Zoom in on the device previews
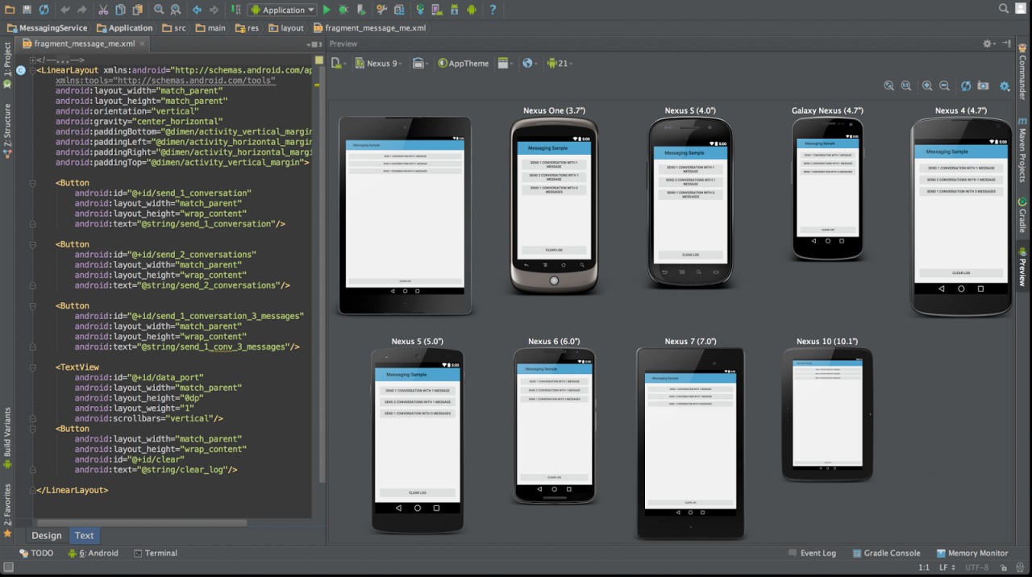The image size is (1032, 577). pos(926,85)
